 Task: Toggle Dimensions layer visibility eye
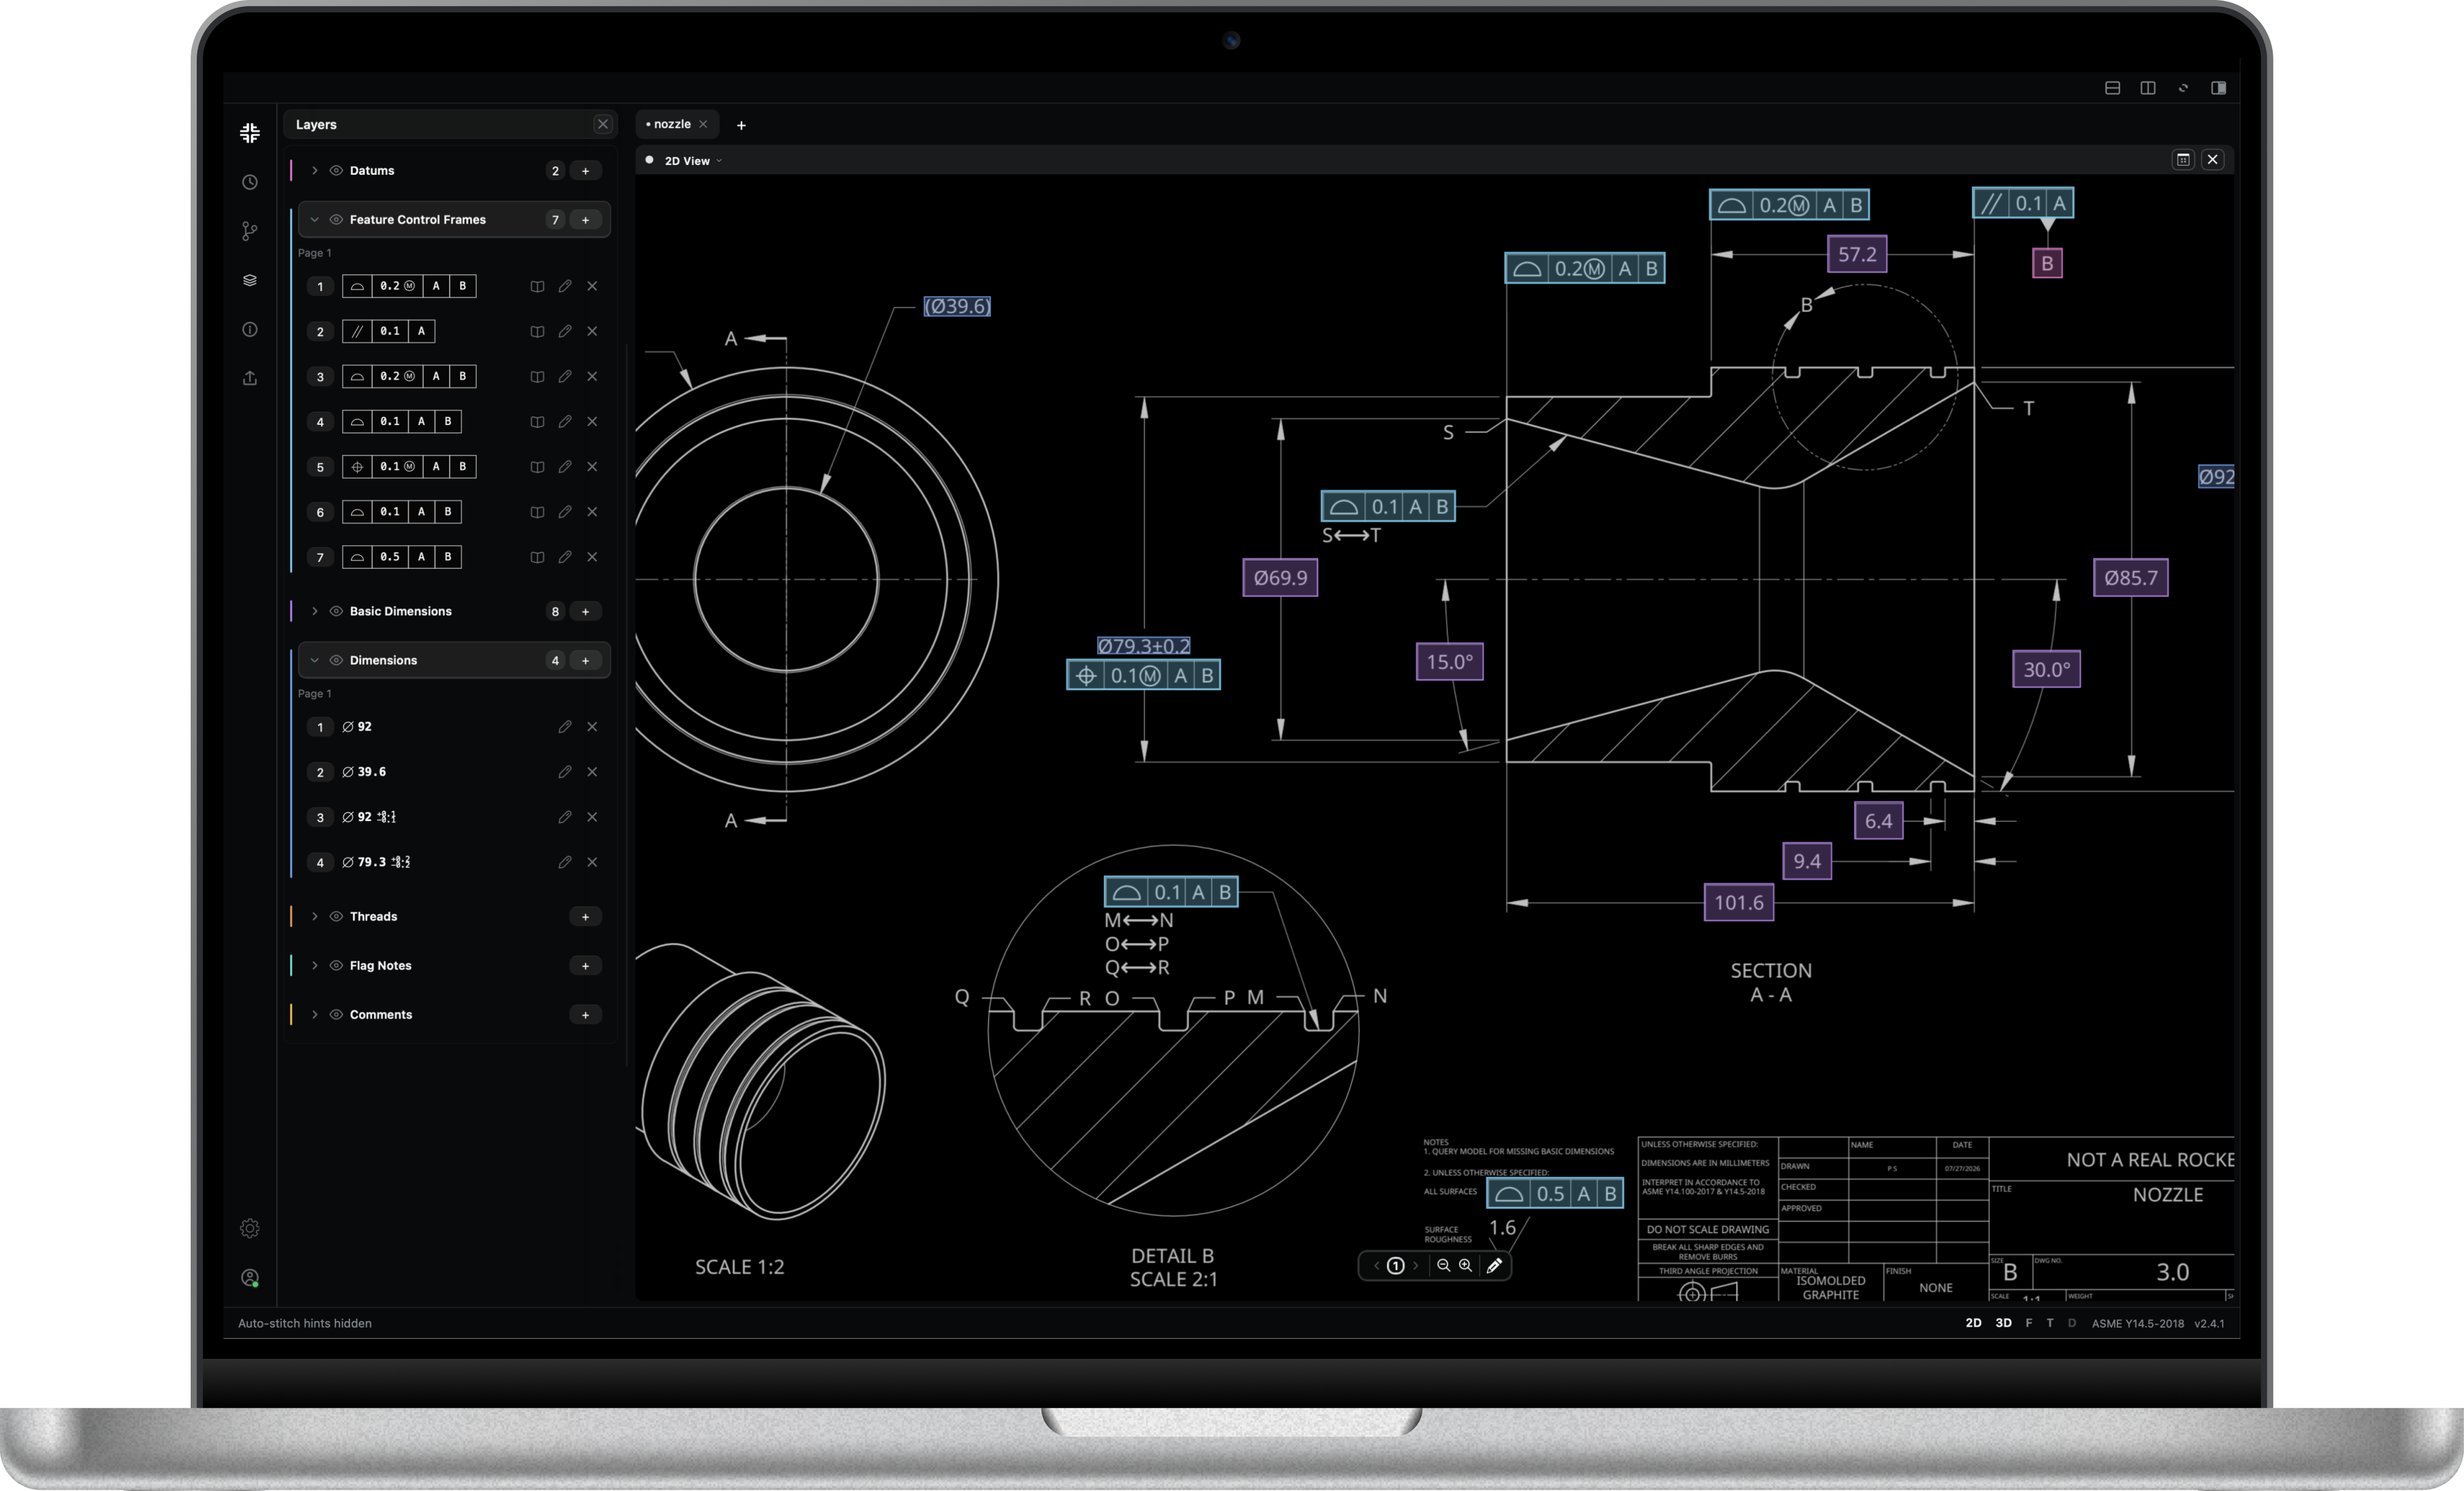pos(336,660)
